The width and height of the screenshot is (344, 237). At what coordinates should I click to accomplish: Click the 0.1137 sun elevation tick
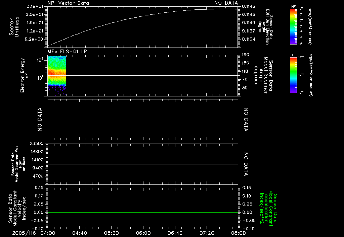[x=249, y=31]
